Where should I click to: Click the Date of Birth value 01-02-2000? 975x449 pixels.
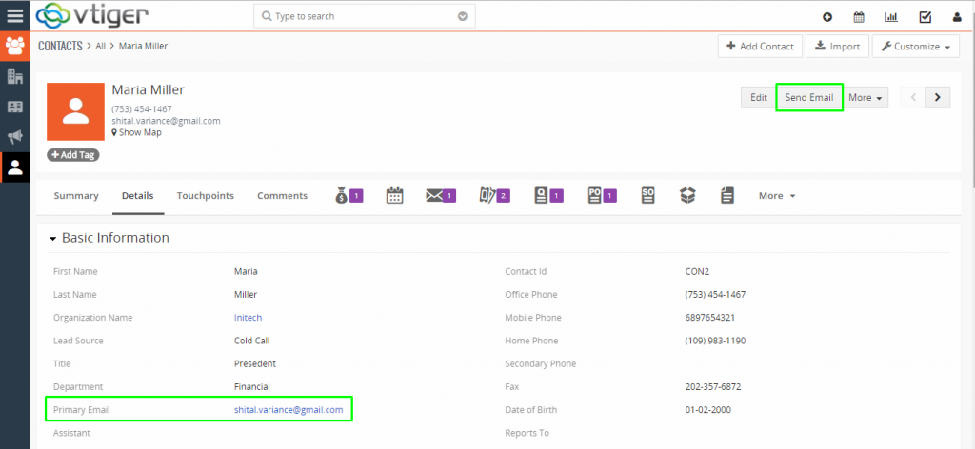[x=707, y=410]
